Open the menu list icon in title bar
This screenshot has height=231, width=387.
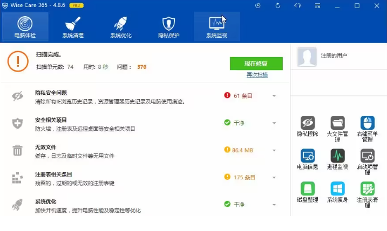318,6
